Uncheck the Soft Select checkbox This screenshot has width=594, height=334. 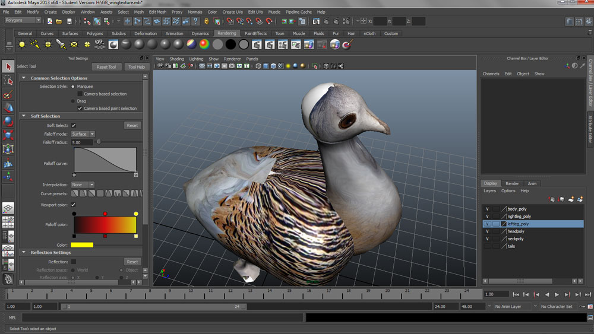click(74, 126)
